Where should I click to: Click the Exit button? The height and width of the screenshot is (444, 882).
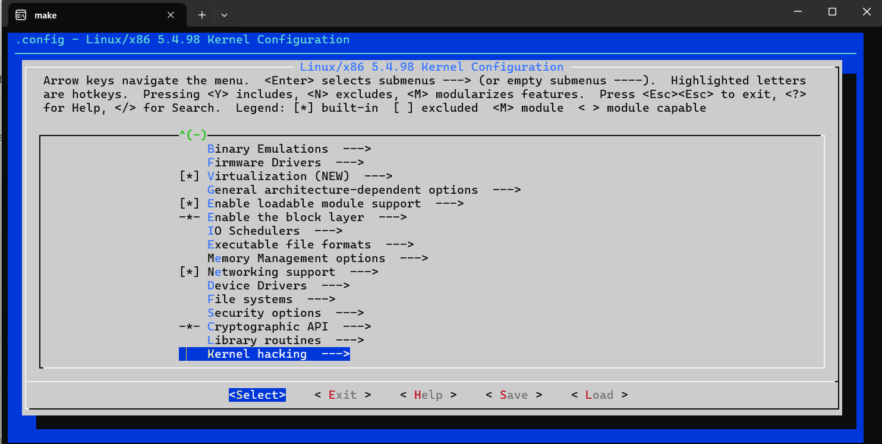(342, 394)
